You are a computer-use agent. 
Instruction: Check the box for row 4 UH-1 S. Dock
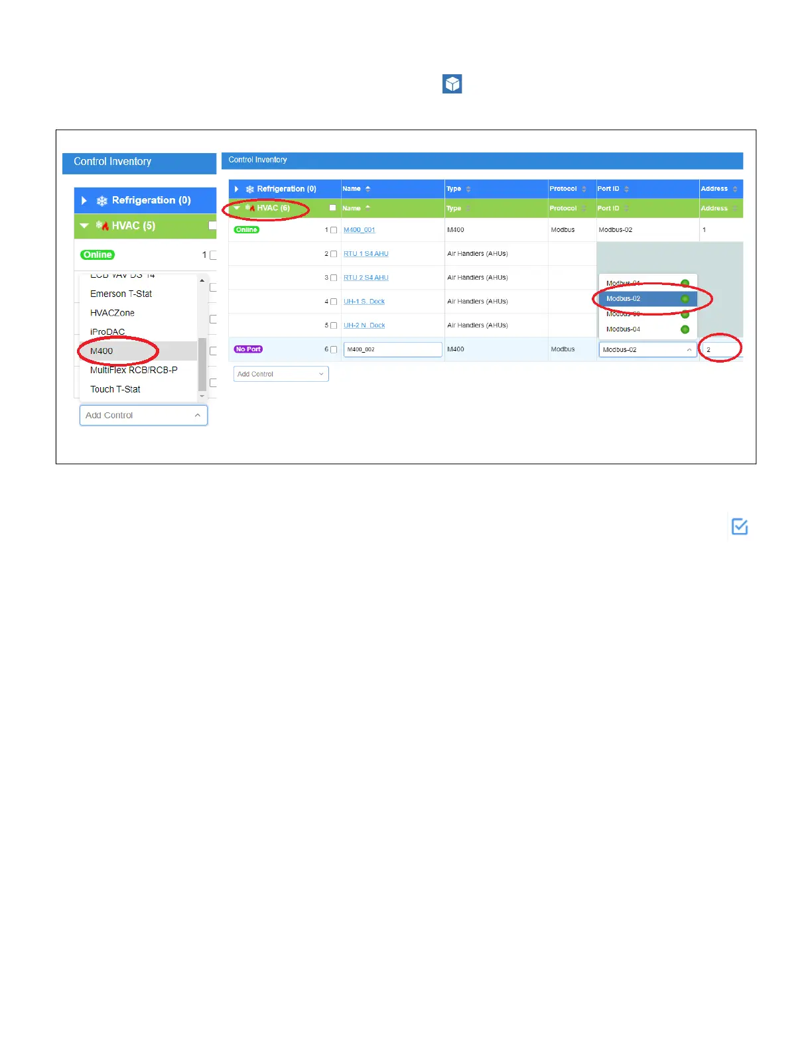click(x=334, y=302)
